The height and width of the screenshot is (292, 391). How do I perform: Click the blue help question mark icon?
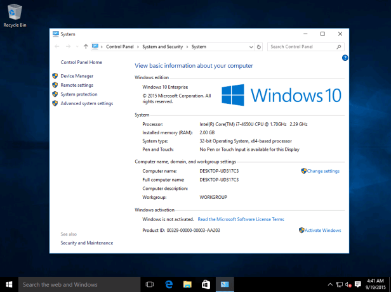click(345, 58)
